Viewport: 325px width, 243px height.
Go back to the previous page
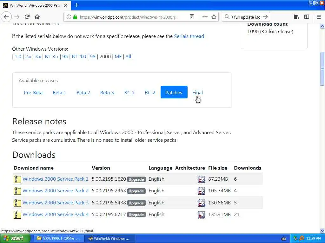pos(6,17)
